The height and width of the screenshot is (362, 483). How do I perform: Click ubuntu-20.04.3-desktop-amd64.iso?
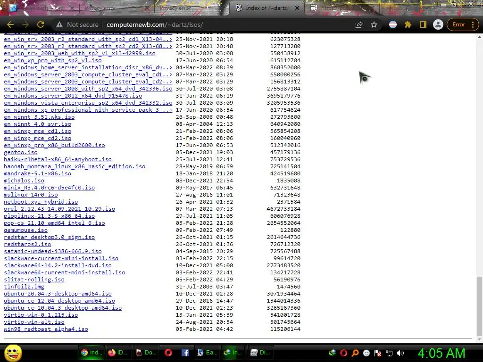(58, 294)
